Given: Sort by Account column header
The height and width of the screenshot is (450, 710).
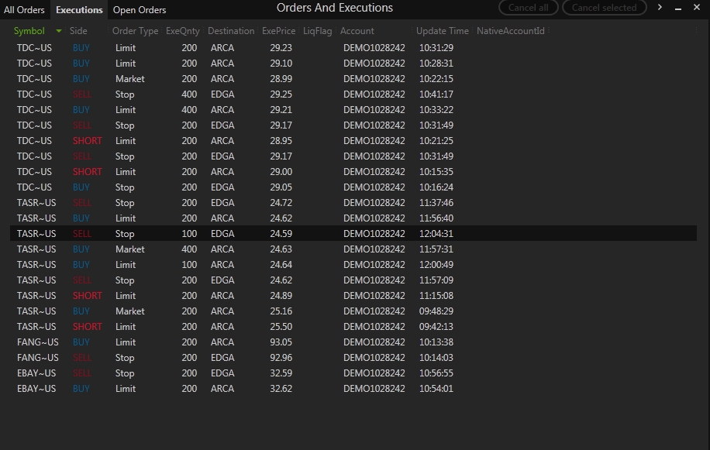Looking at the screenshot, I should [357, 31].
